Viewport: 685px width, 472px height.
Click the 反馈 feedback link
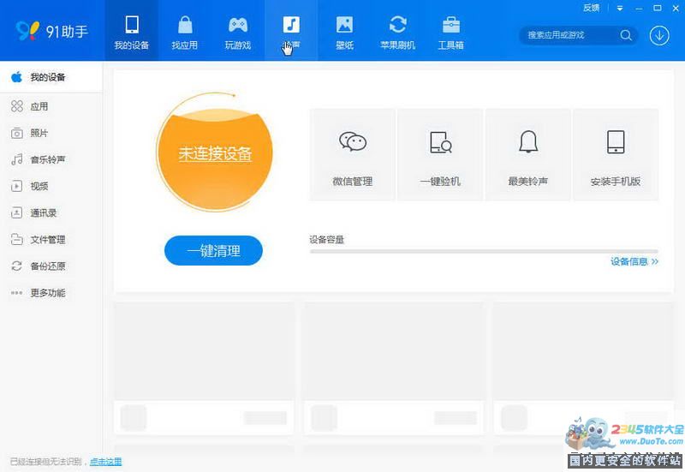point(591,8)
